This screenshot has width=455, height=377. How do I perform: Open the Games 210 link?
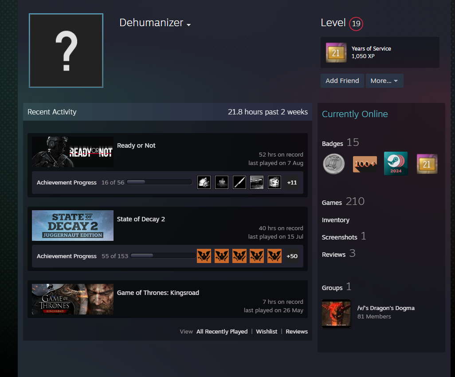point(343,202)
